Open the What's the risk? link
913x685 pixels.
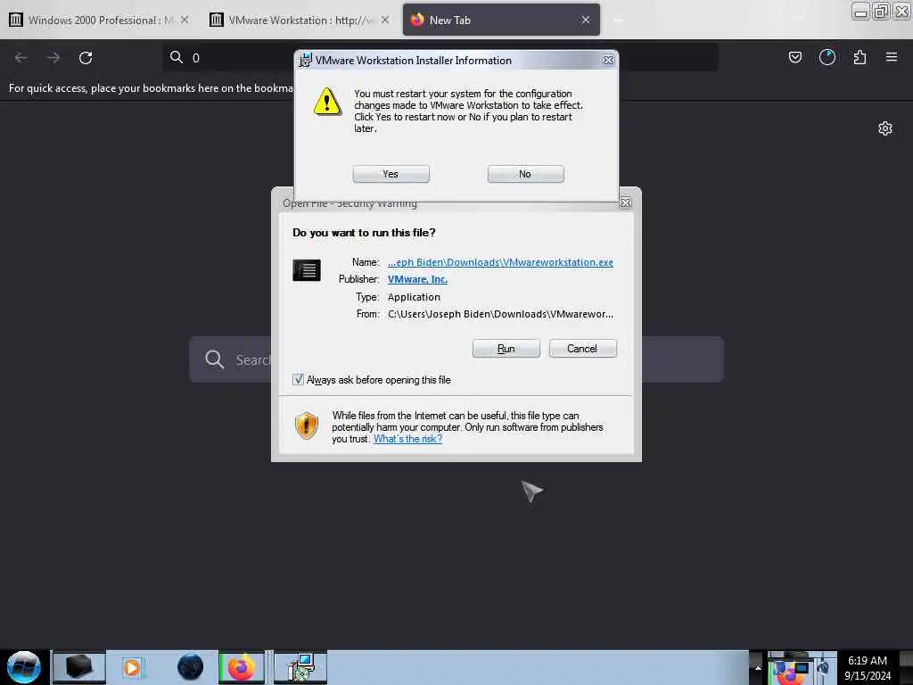[407, 439]
